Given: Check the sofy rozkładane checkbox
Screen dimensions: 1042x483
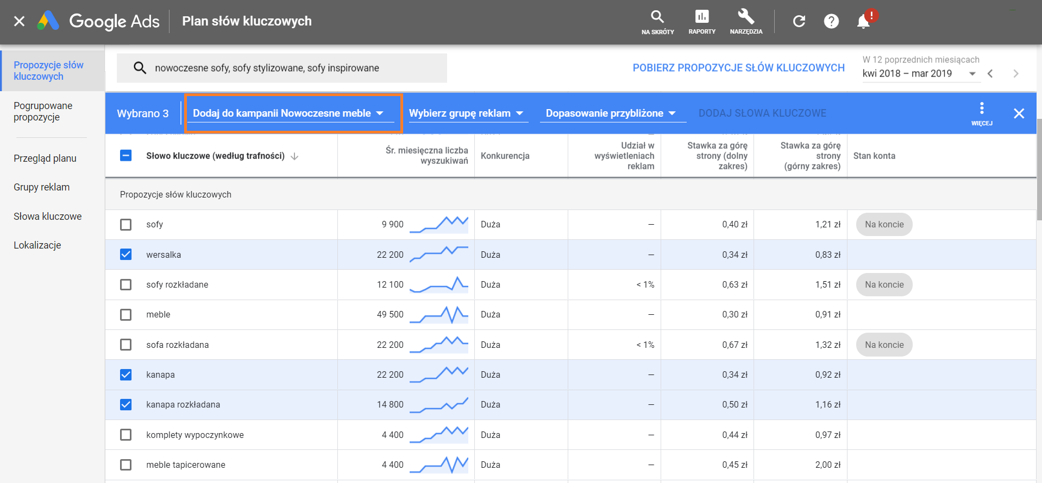Looking at the screenshot, I should (125, 285).
